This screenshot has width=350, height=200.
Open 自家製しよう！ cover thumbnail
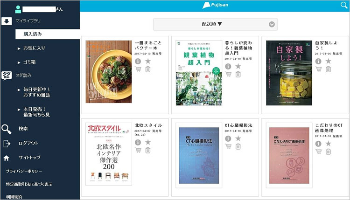[x=289, y=73]
